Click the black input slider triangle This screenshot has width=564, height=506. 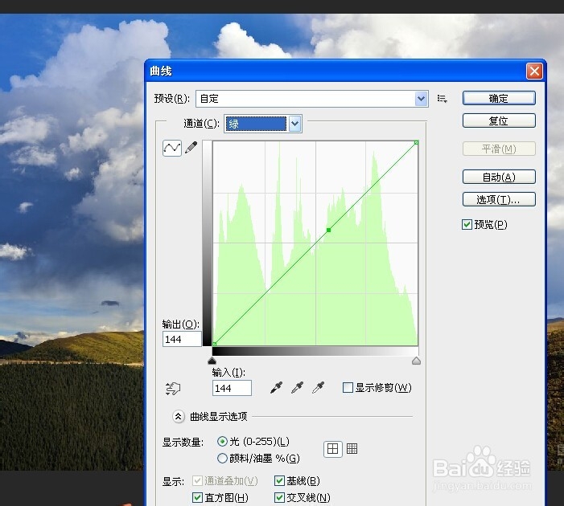212,361
